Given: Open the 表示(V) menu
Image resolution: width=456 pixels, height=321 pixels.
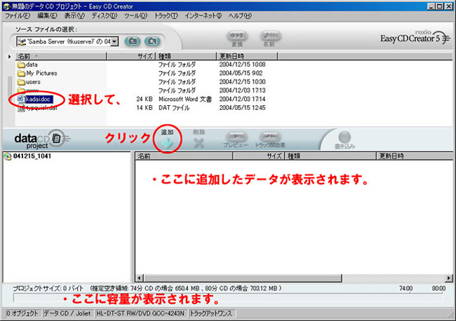Looking at the screenshot, I should pos(74,15).
